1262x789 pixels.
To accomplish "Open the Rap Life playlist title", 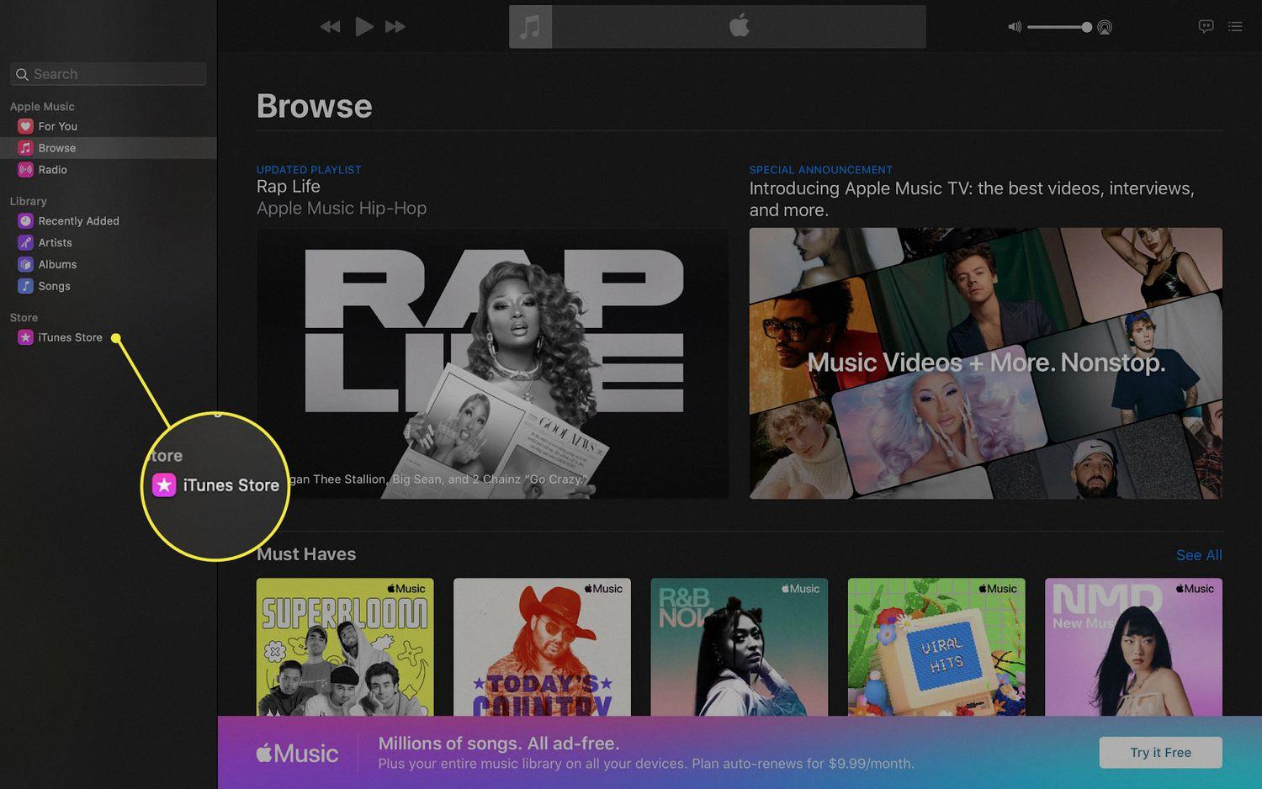I will [289, 187].
